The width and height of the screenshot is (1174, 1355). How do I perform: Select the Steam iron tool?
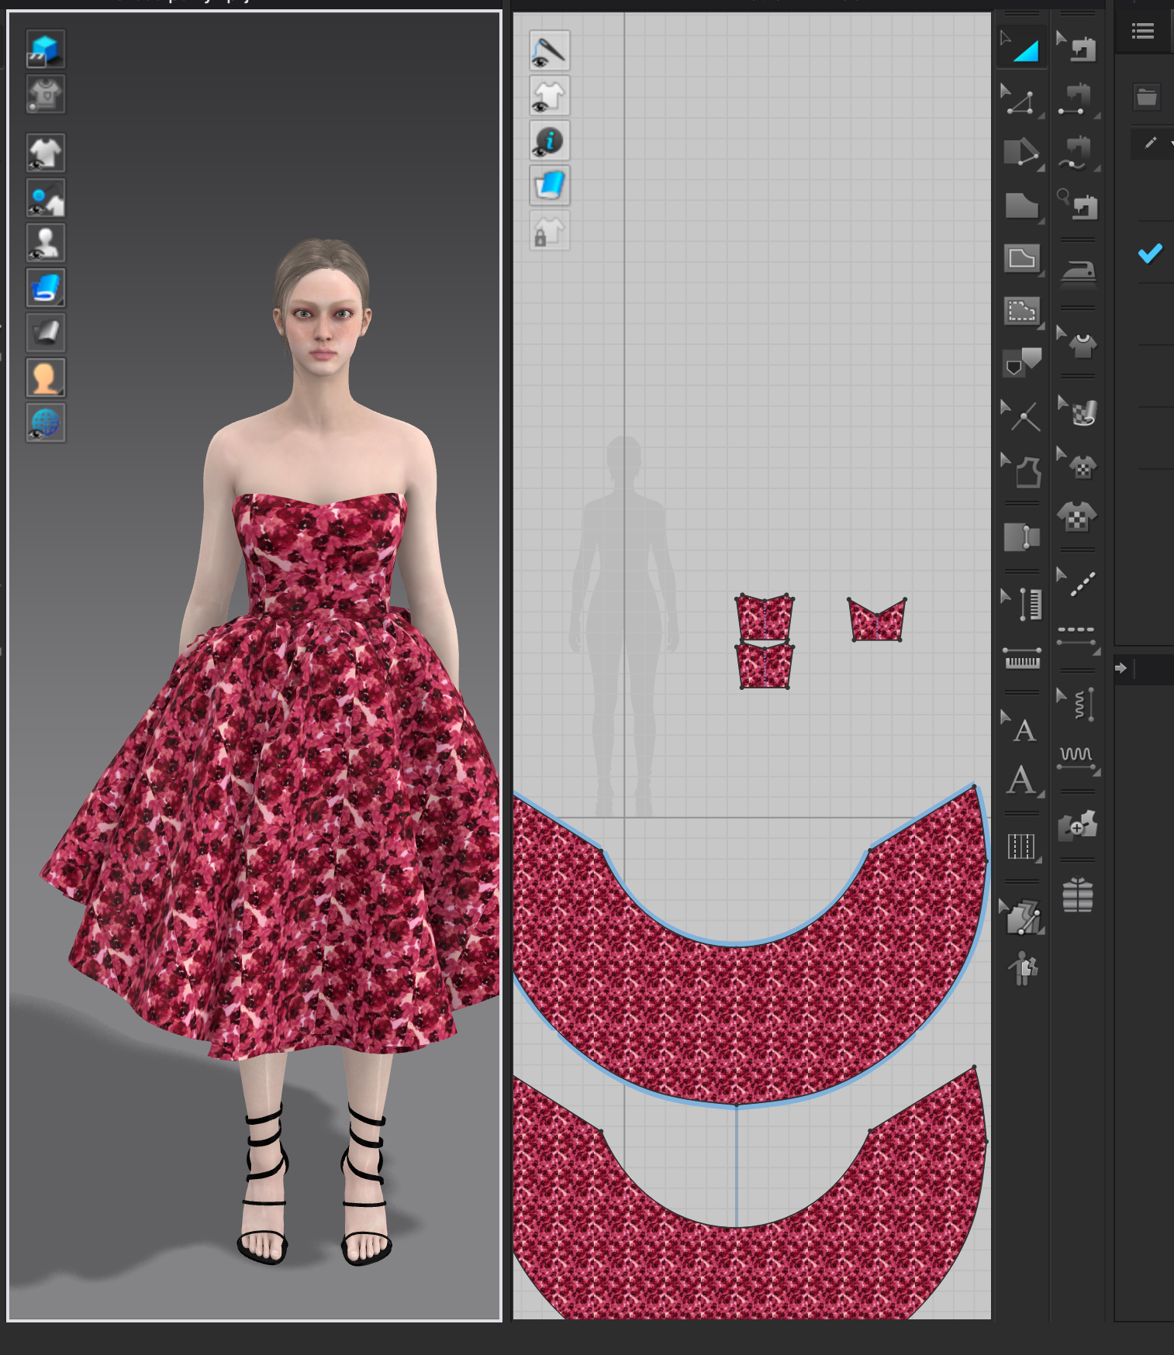tap(1078, 273)
